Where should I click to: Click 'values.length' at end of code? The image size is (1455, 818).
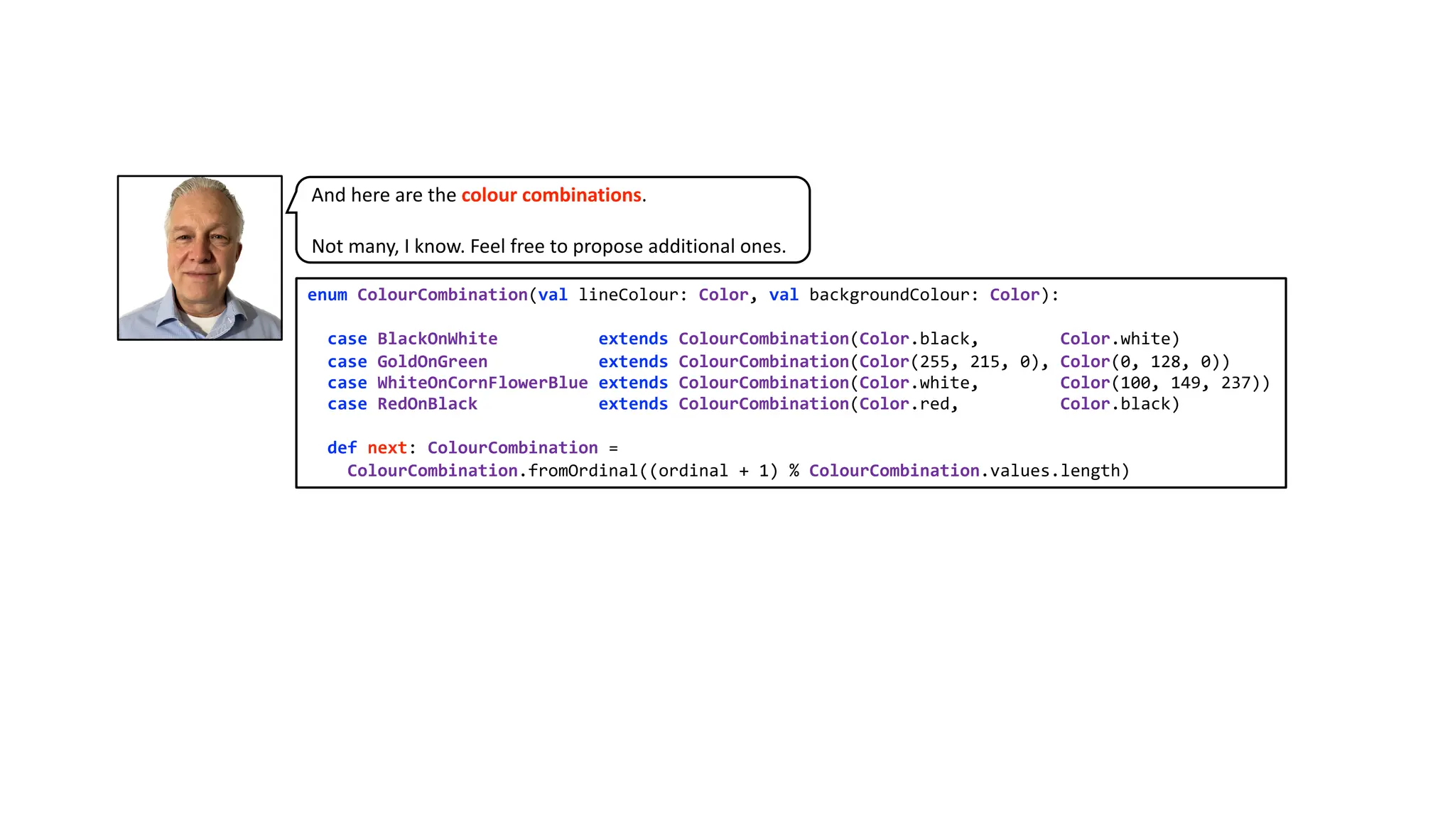(x=1054, y=471)
